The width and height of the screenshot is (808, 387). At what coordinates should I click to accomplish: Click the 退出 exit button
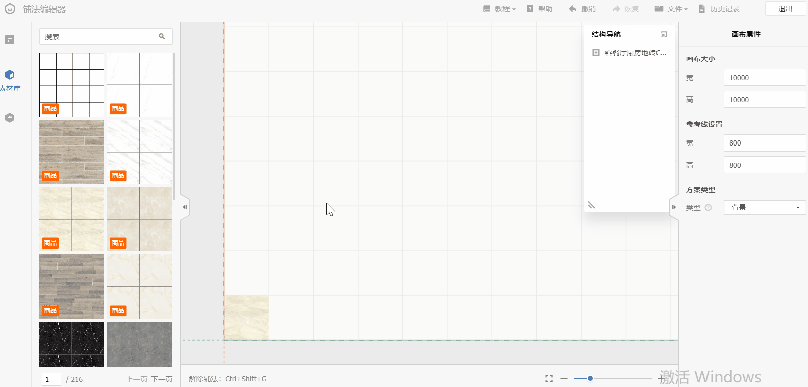[785, 9]
